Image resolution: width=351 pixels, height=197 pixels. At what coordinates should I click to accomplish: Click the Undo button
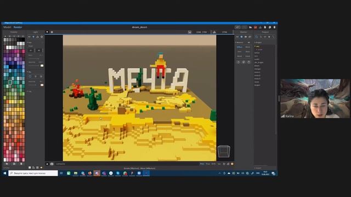click(237, 27)
